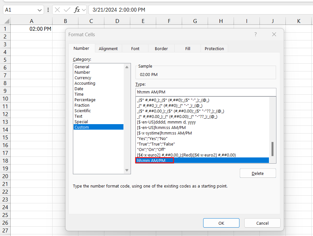The image size is (313, 236).
Task: Select row 1 header
Action: pyautogui.click(x=5, y=29)
